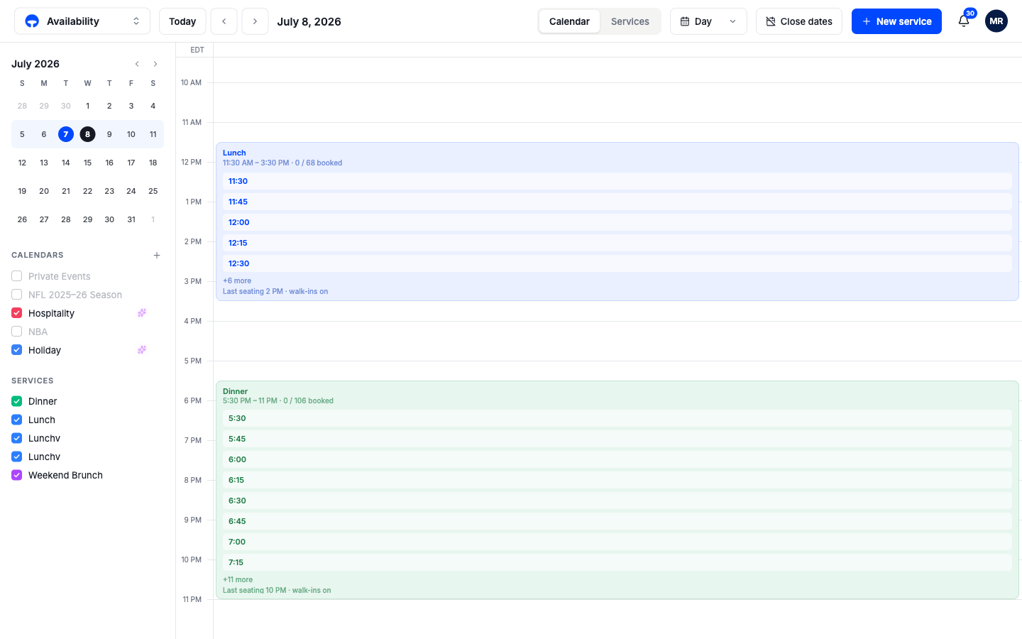
Task: Add a calendar with plus icon
Action: (x=157, y=255)
